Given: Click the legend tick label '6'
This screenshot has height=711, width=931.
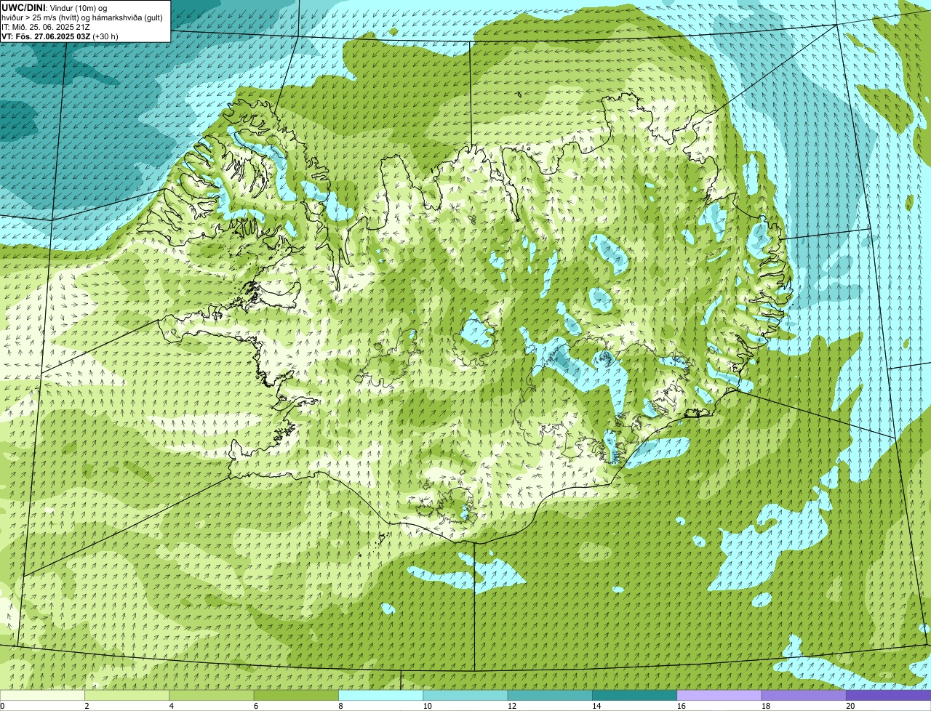Looking at the screenshot, I should 256,706.
